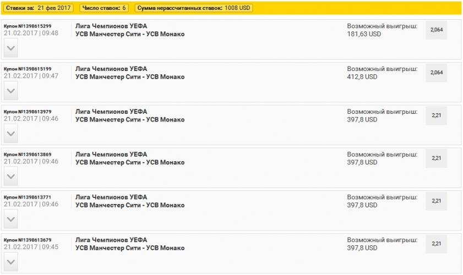The width and height of the screenshot is (463, 275).
Task: Click the 'Число ставок: 6' label
Action: point(104,8)
